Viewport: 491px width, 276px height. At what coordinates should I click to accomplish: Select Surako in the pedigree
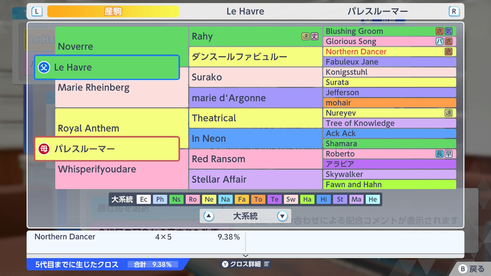point(255,77)
